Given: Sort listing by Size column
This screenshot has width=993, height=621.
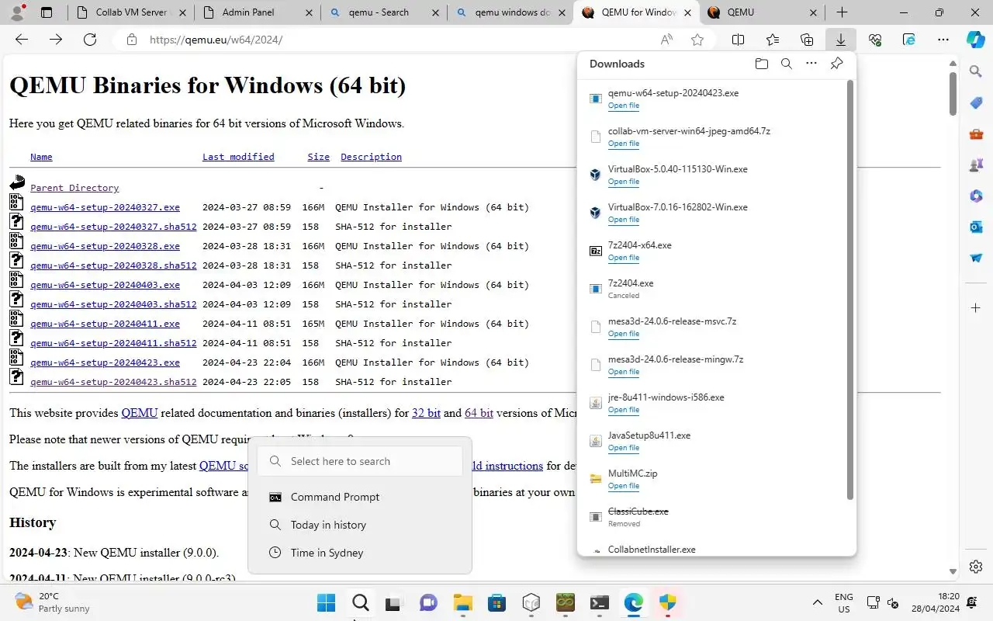Looking at the screenshot, I should (318, 157).
